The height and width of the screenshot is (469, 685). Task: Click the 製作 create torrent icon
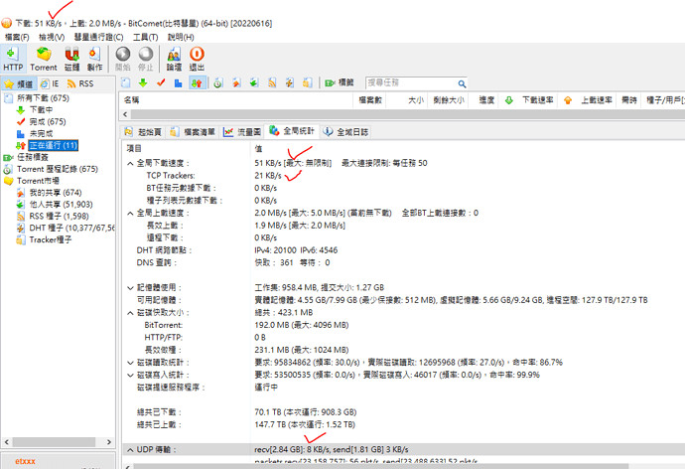coord(94,57)
